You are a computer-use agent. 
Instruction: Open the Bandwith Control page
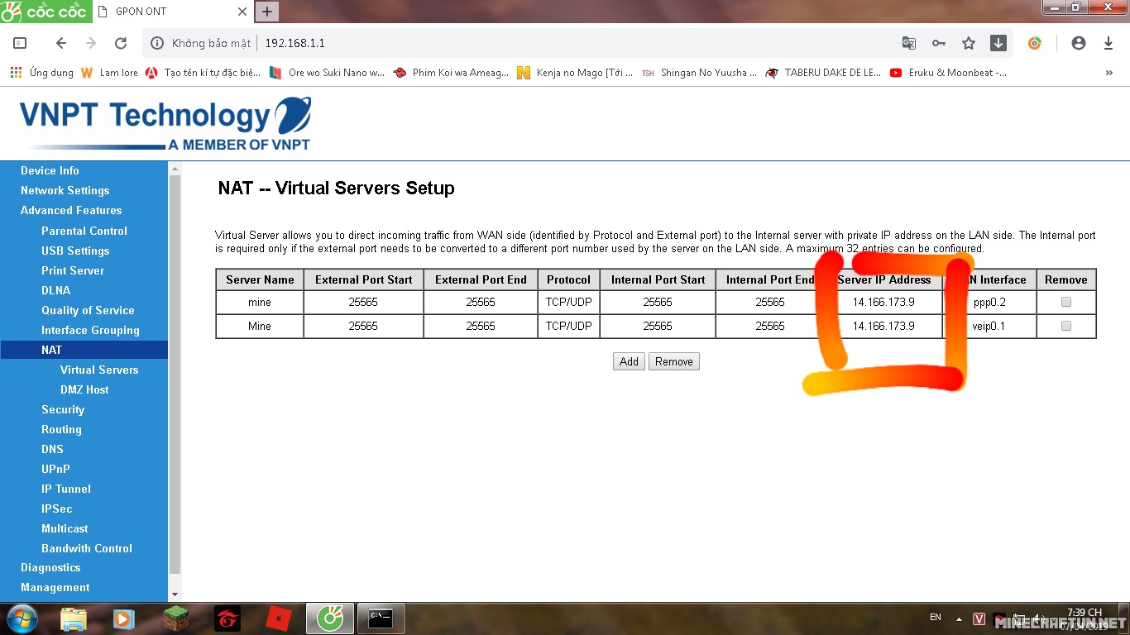point(87,548)
